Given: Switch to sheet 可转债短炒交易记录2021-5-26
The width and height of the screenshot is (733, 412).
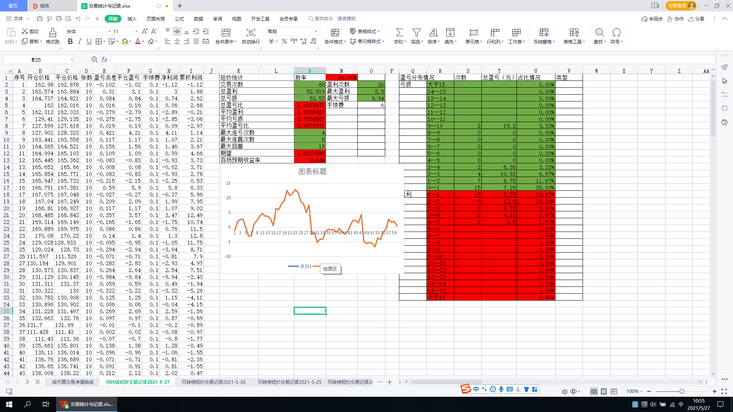Looking at the screenshot, I should coord(213,382).
